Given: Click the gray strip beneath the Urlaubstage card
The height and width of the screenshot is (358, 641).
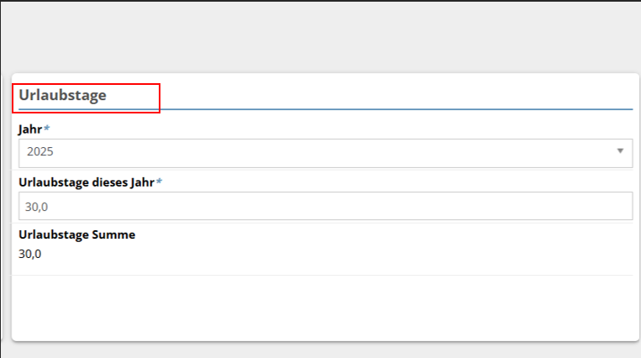Looking at the screenshot, I should coord(319,350).
